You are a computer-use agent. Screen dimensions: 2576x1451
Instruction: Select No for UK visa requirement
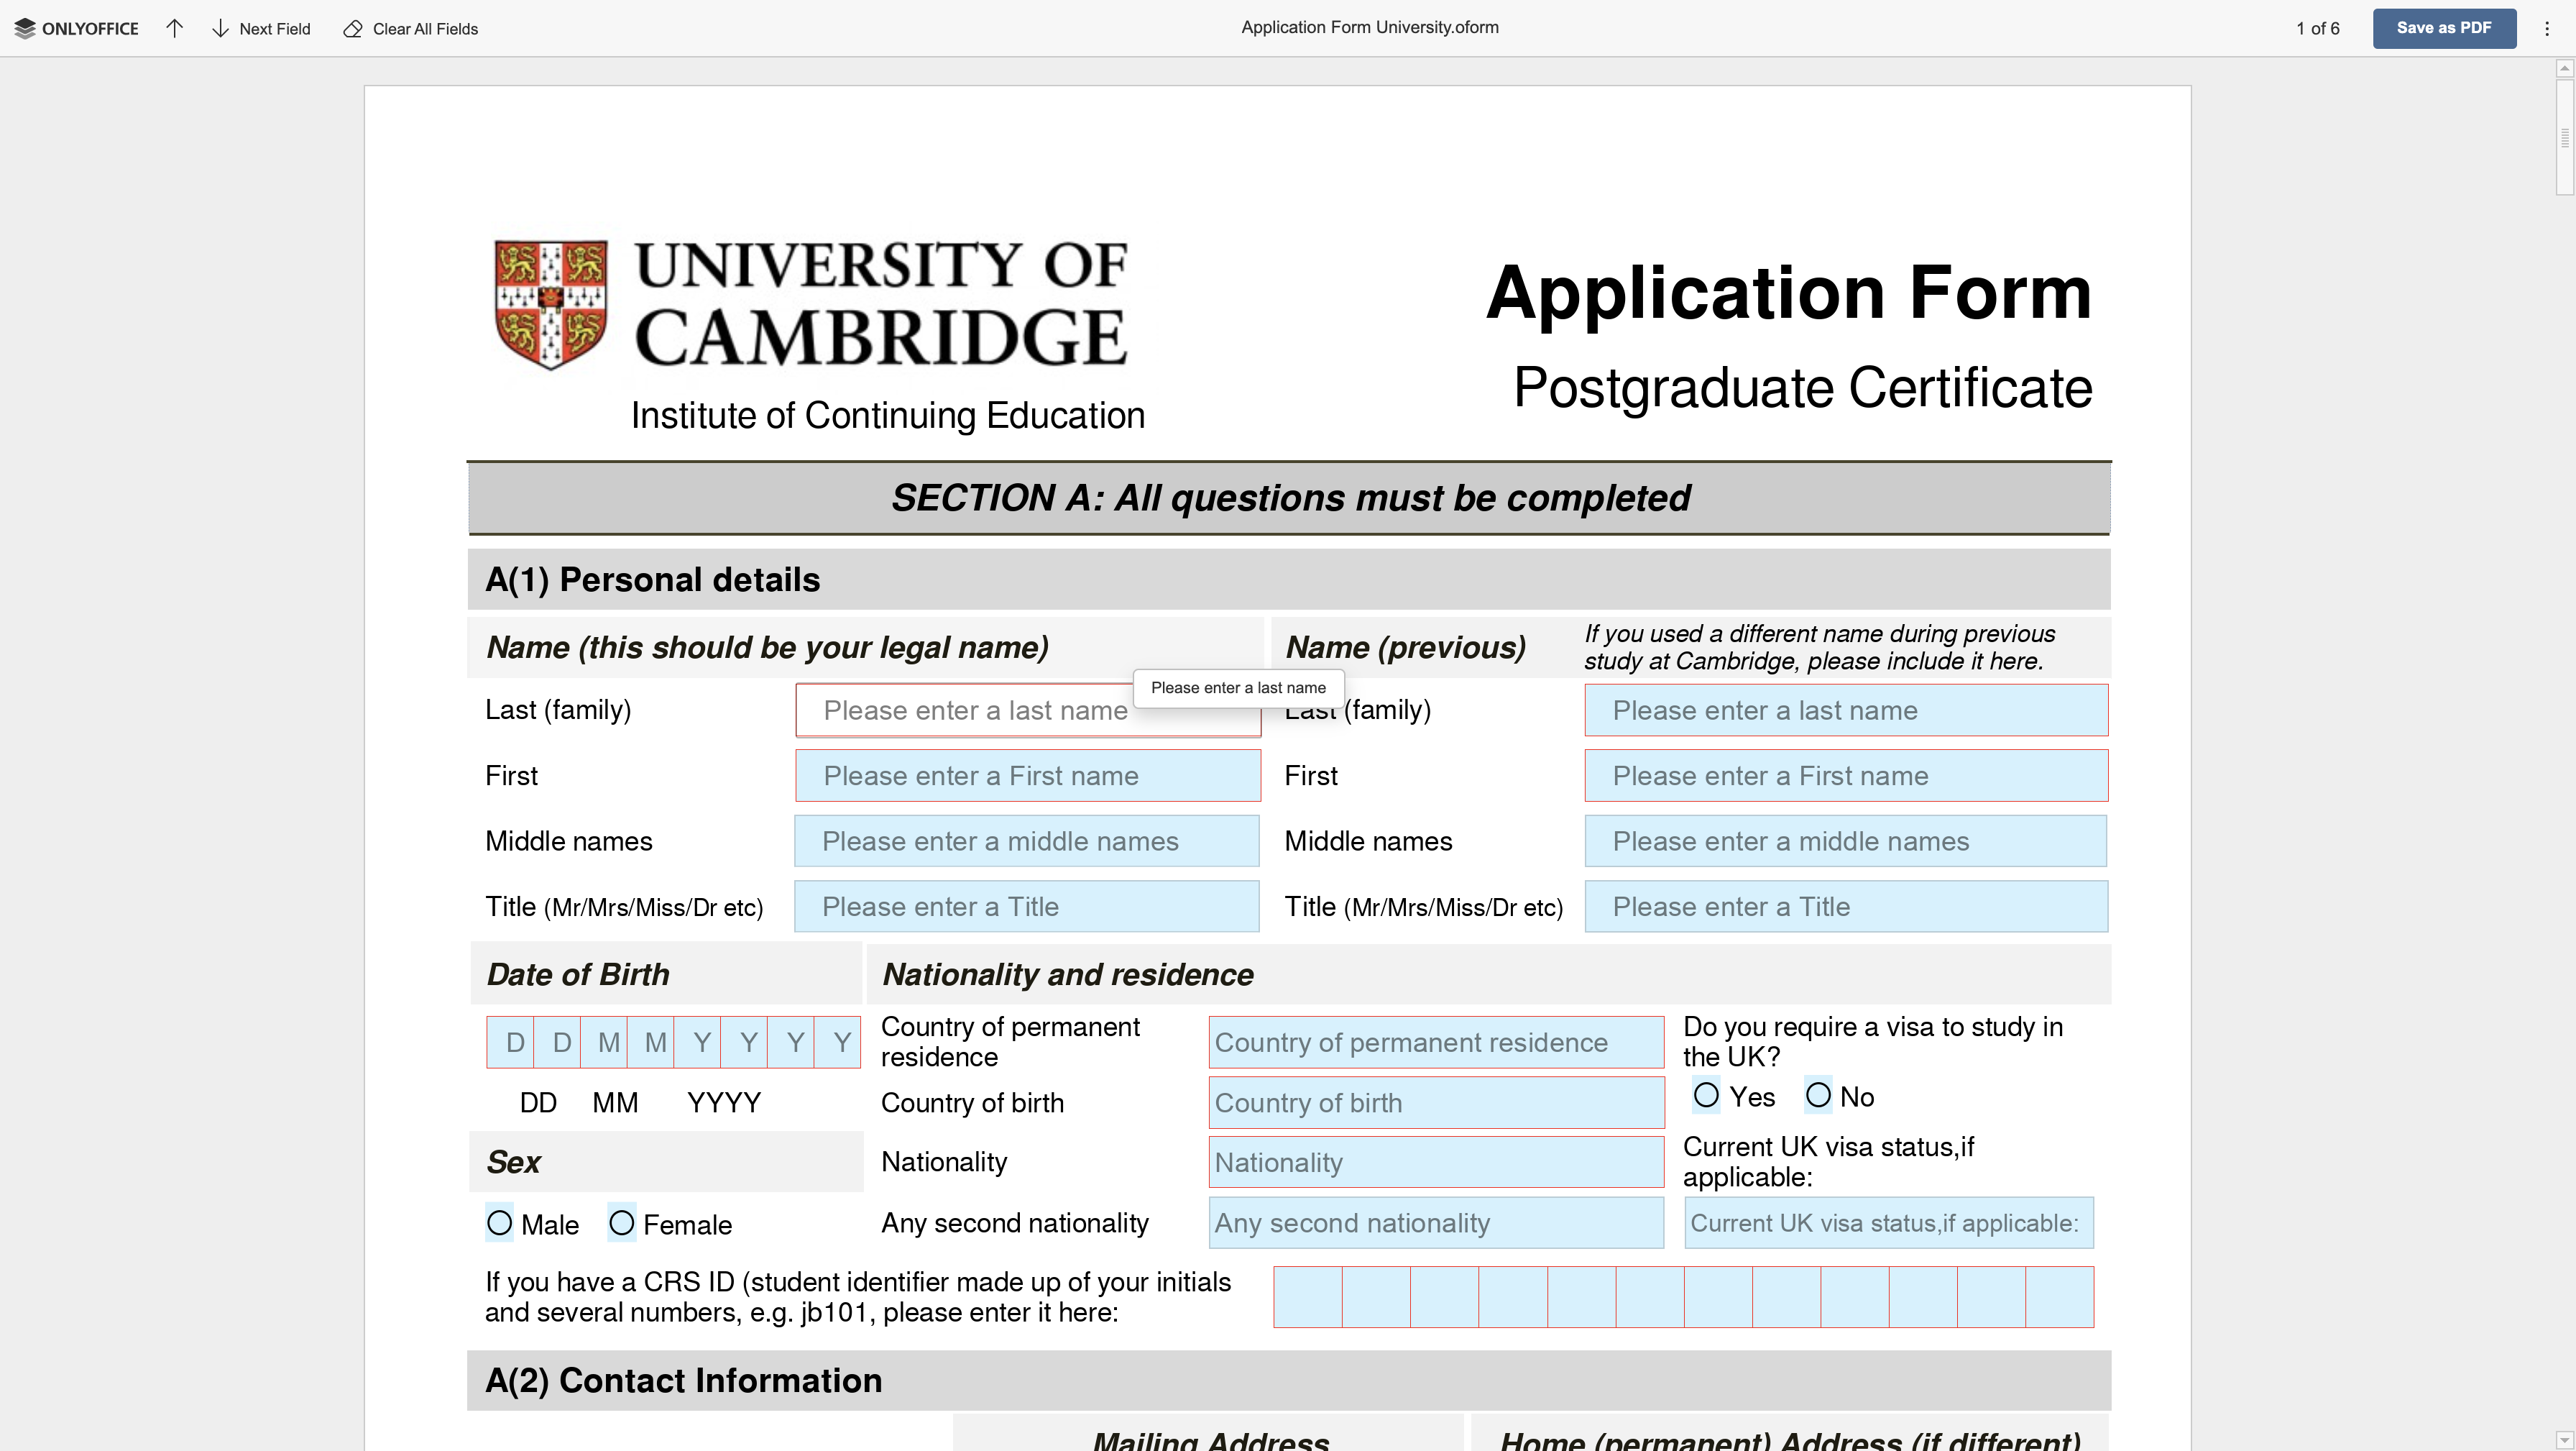point(1818,1096)
